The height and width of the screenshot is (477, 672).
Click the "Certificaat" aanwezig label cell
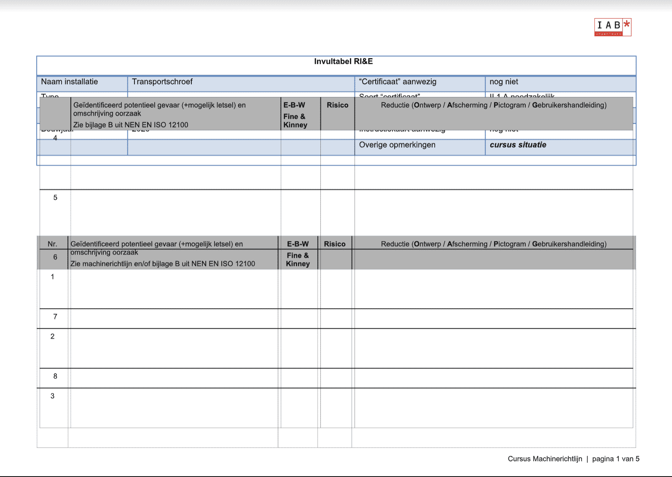(398, 82)
